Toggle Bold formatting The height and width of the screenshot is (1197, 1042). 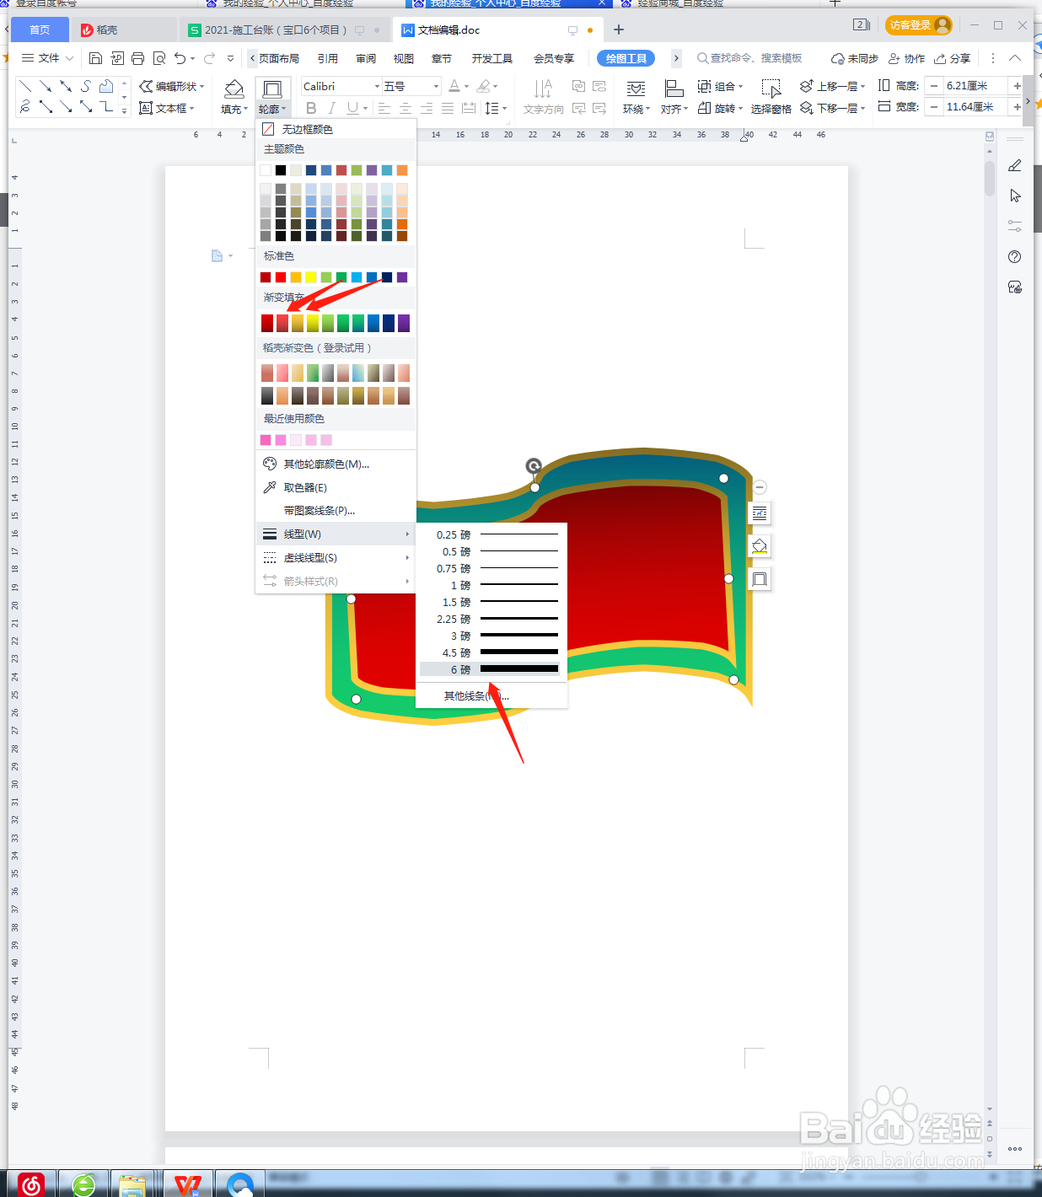pyautogui.click(x=311, y=108)
